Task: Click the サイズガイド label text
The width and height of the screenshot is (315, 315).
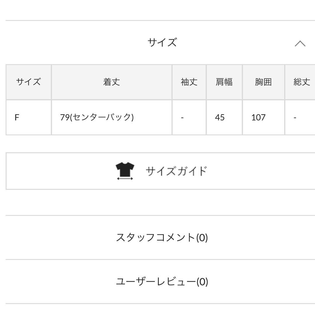Action: [x=176, y=171]
